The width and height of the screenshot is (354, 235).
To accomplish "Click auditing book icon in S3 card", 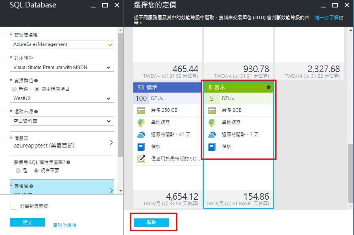I will pos(141,147).
